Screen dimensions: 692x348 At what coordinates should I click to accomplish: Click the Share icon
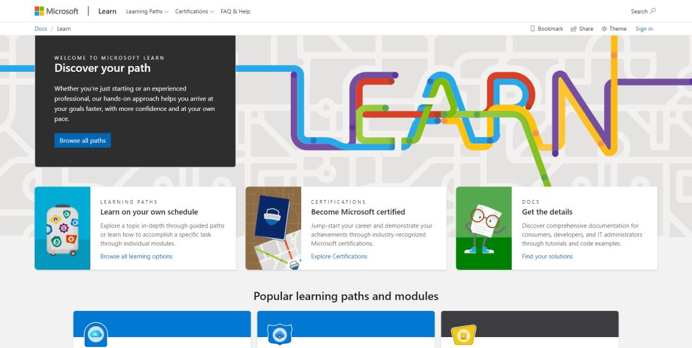click(x=573, y=29)
